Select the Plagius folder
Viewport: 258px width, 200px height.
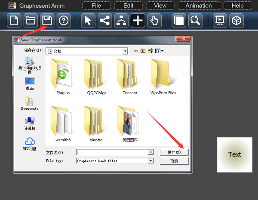pos(63,77)
